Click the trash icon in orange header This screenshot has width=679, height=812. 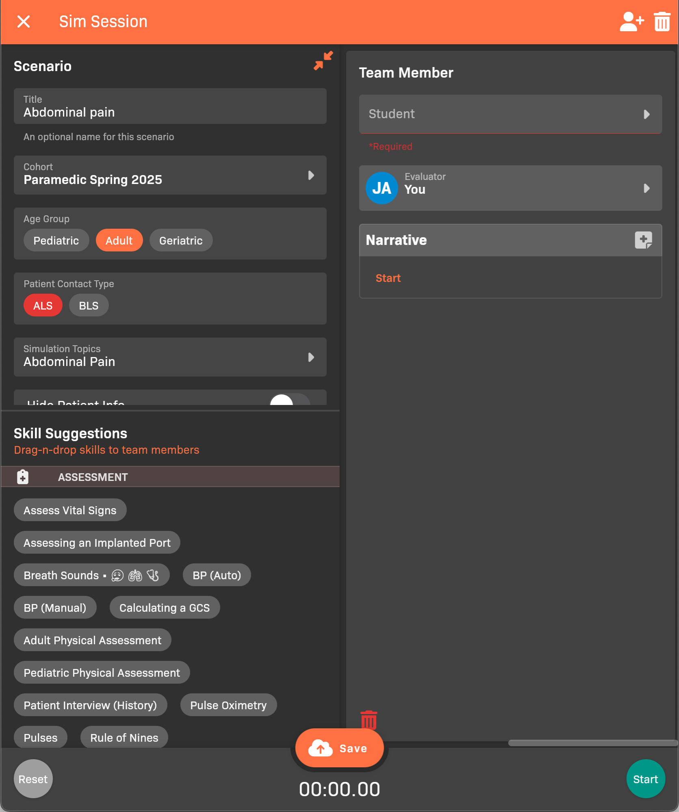(x=662, y=22)
